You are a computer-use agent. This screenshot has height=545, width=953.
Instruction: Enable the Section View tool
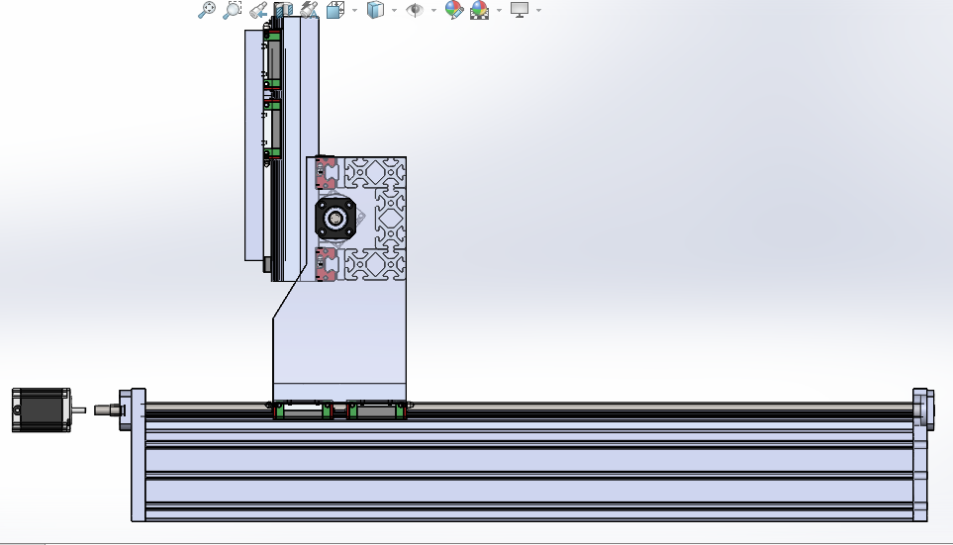[x=283, y=10]
